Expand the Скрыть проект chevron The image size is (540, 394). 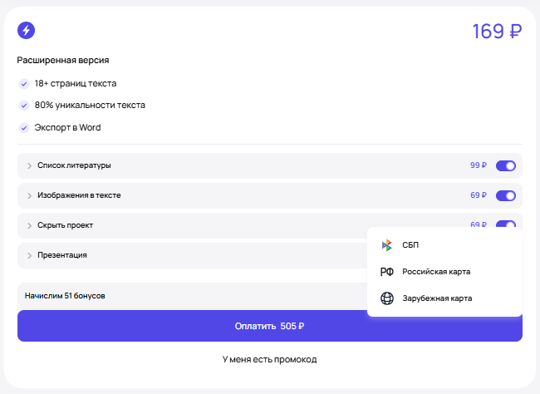click(29, 225)
